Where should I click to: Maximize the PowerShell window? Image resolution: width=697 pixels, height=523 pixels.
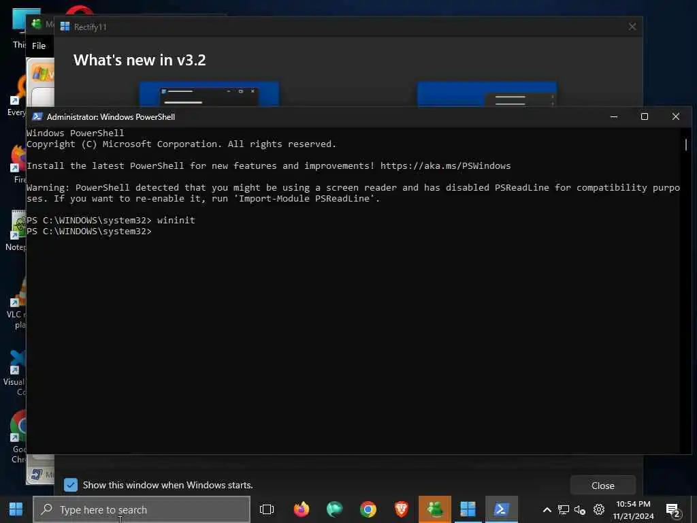[x=645, y=116]
